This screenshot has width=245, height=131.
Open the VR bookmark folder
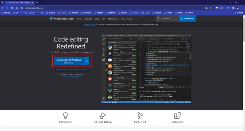tap(168, 13)
